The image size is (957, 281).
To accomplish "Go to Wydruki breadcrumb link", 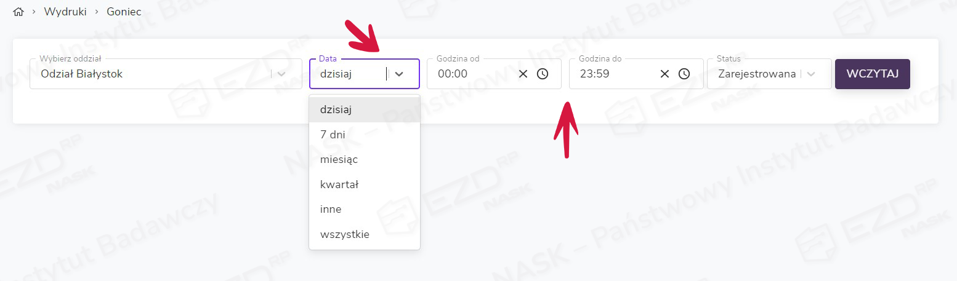I will click(64, 12).
